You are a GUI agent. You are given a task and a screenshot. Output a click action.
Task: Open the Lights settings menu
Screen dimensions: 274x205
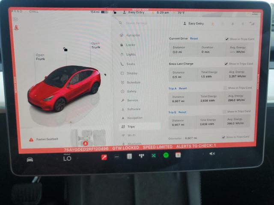(128, 55)
